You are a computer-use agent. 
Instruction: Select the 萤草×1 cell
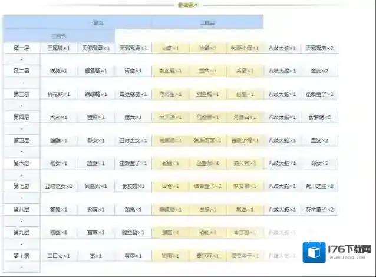[x=133, y=256]
